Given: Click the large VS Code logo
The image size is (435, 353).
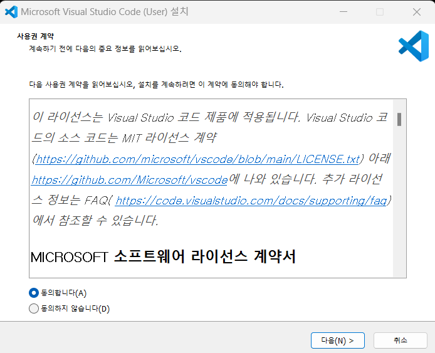Looking at the screenshot, I should pyautogui.click(x=414, y=46).
